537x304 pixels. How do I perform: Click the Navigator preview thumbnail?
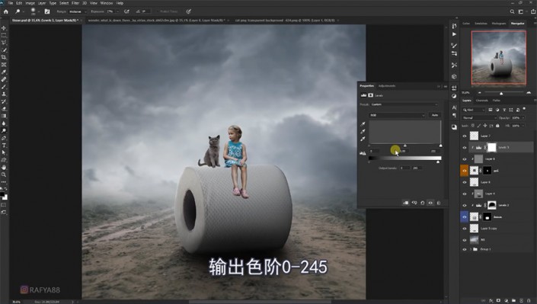(x=499, y=57)
